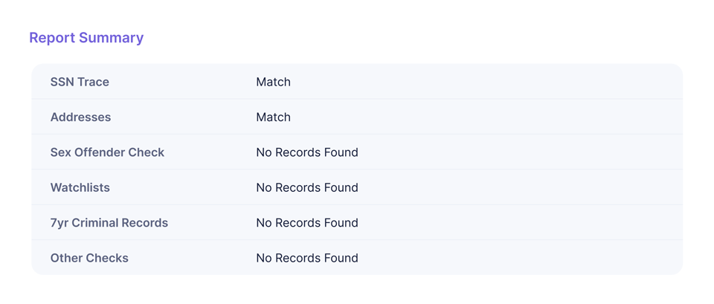Click the Other Checks label
Image resolution: width=714 pixels, height=304 pixels.
[x=89, y=258]
